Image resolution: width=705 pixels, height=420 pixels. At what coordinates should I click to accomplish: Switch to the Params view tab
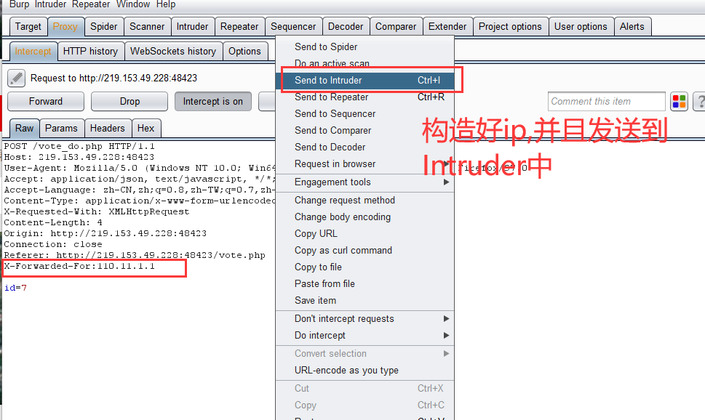click(x=61, y=129)
